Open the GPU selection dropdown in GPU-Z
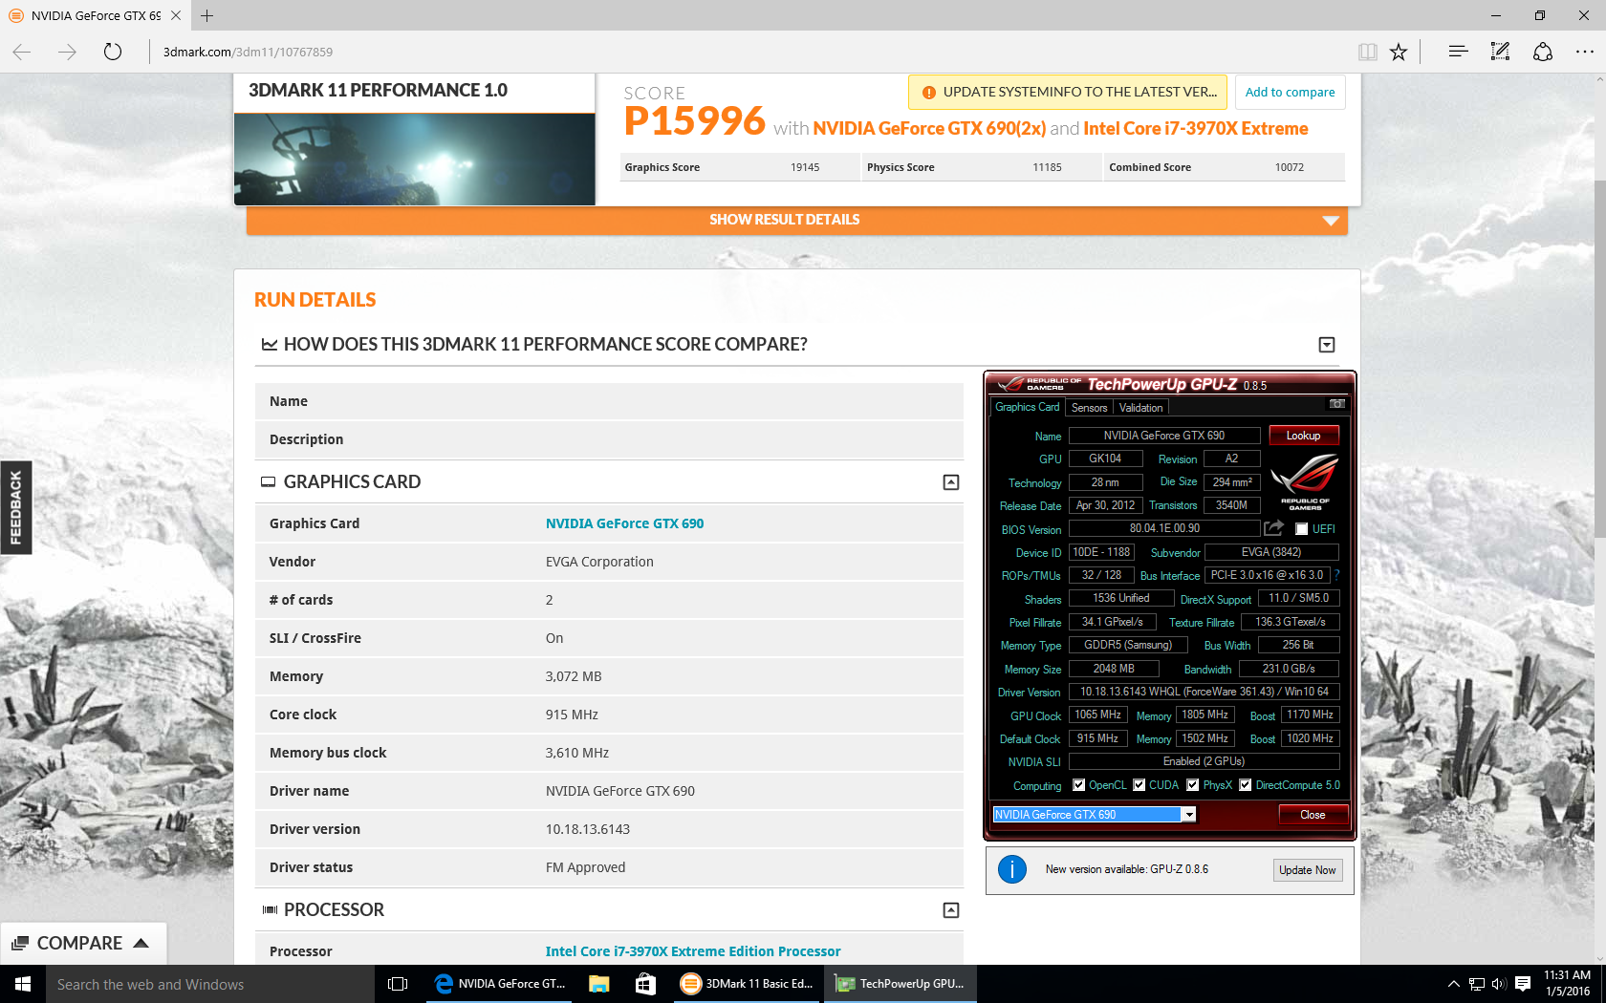Image resolution: width=1606 pixels, height=1003 pixels. (x=1188, y=815)
